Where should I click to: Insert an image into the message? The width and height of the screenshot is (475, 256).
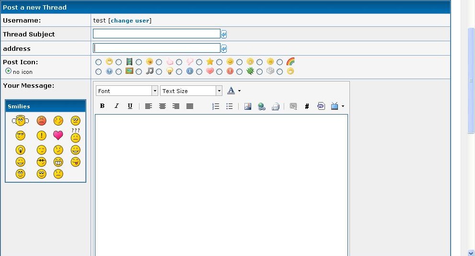click(x=248, y=106)
